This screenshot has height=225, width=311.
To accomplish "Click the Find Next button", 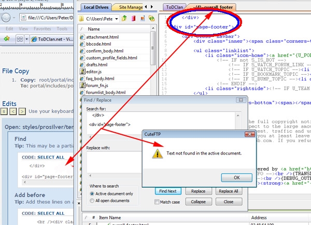I will point(167,191).
